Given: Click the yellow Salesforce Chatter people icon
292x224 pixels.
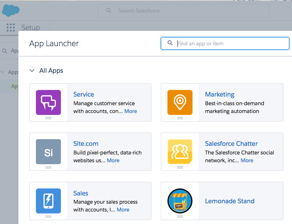Looking at the screenshot, I should (180, 152).
